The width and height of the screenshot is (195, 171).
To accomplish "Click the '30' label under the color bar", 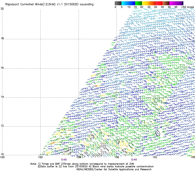I will click(x=155, y=7).
